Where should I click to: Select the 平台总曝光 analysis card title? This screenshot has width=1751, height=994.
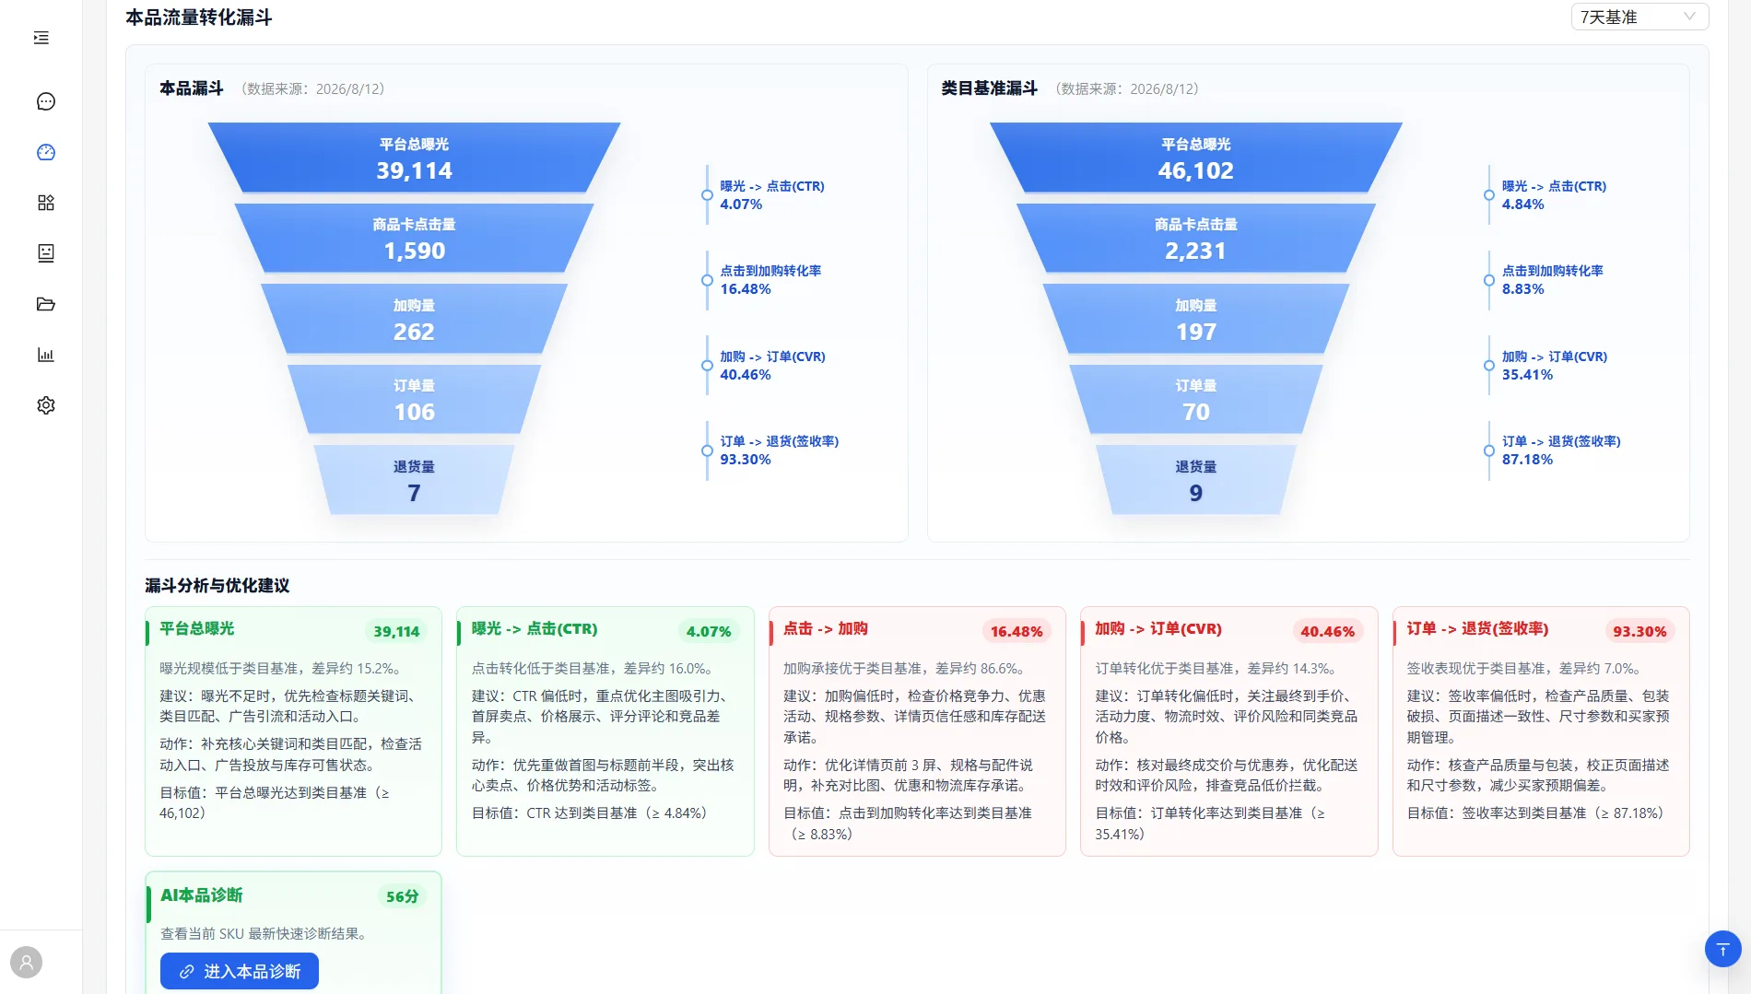click(x=196, y=628)
